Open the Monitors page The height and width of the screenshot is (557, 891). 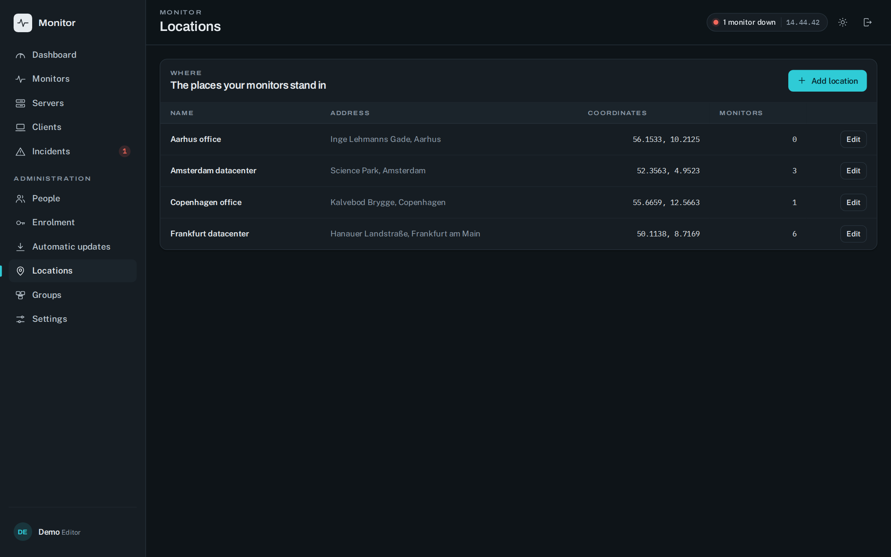[73, 79]
